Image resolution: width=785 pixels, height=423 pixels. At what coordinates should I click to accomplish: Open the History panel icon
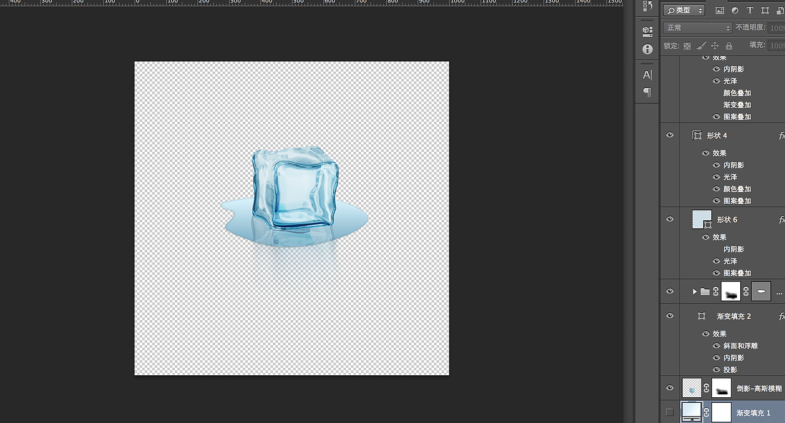point(647,6)
